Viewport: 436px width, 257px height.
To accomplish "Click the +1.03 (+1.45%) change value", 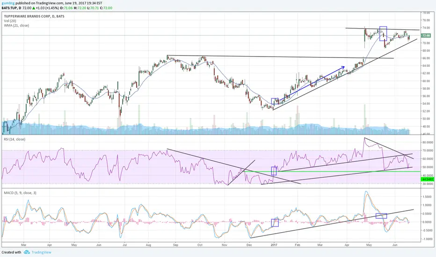I will coord(46,8).
